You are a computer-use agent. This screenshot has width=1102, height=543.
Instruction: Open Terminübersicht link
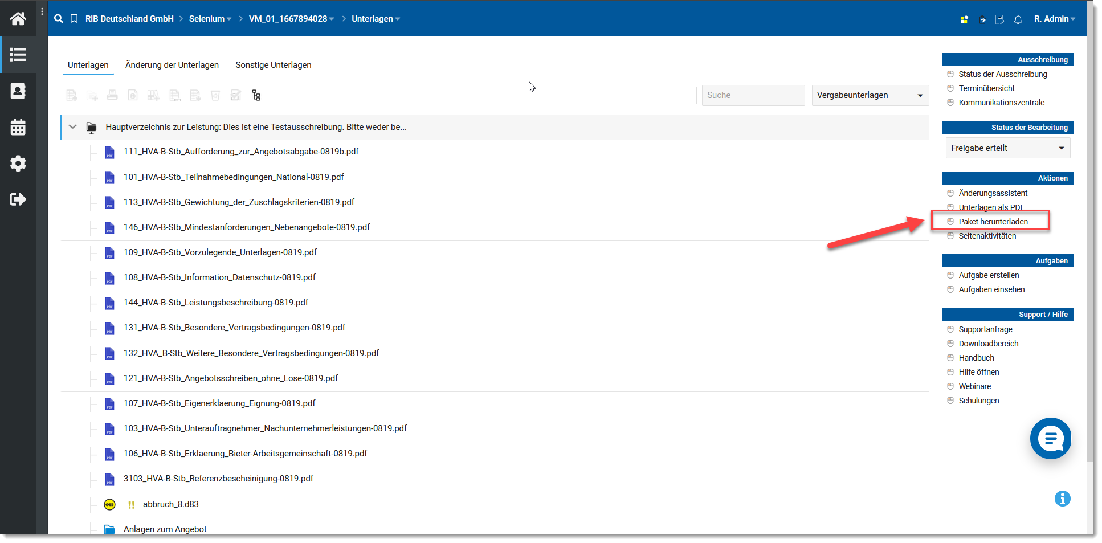tap(987, 88)
